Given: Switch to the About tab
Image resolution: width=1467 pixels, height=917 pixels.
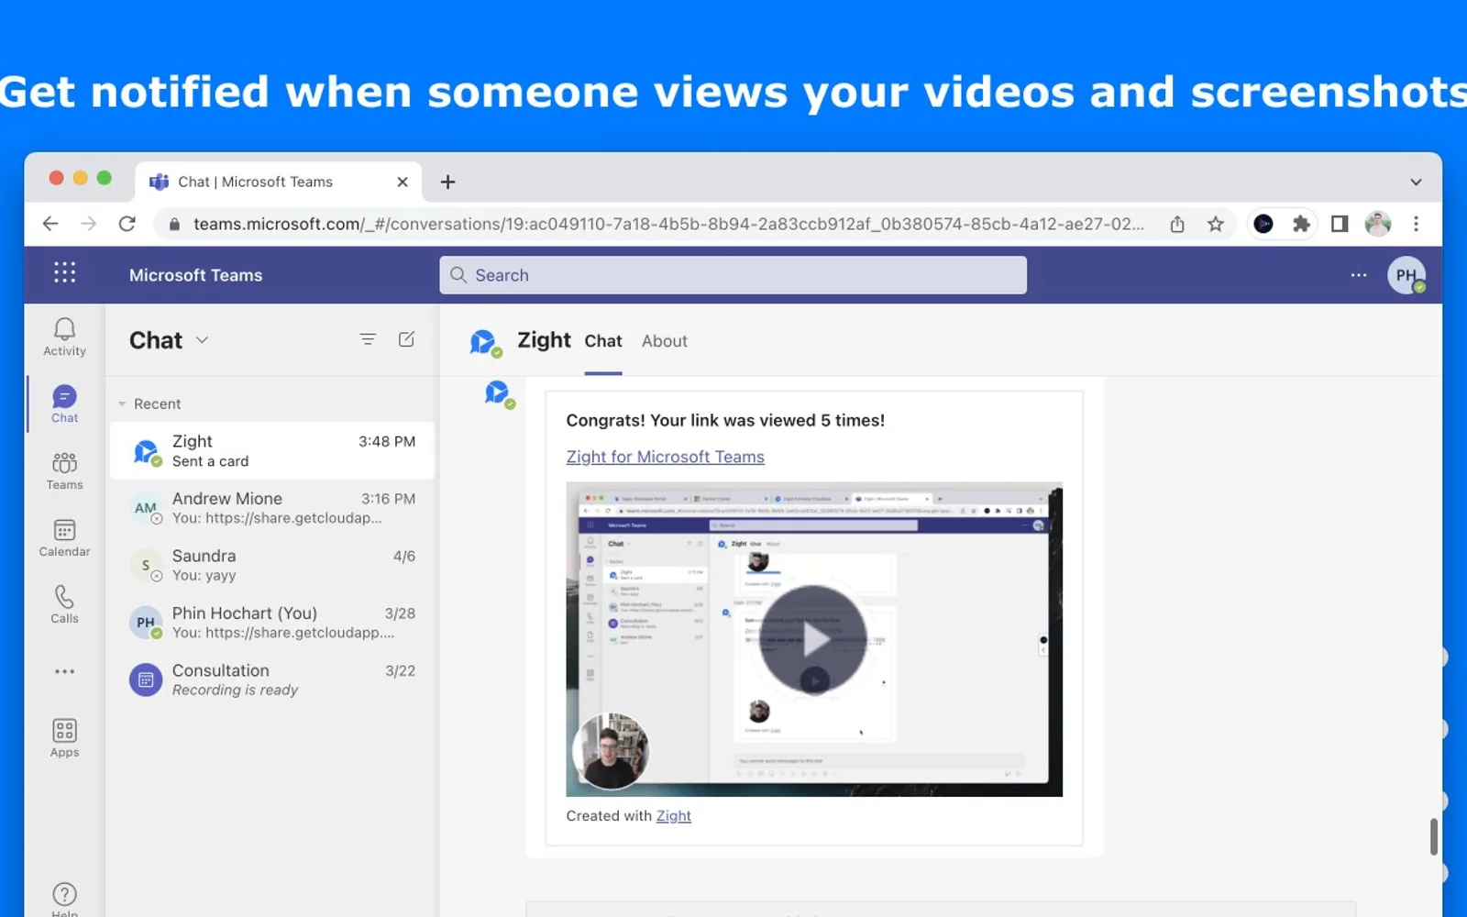Looking at the screenshot, I should tap(664, 341).
